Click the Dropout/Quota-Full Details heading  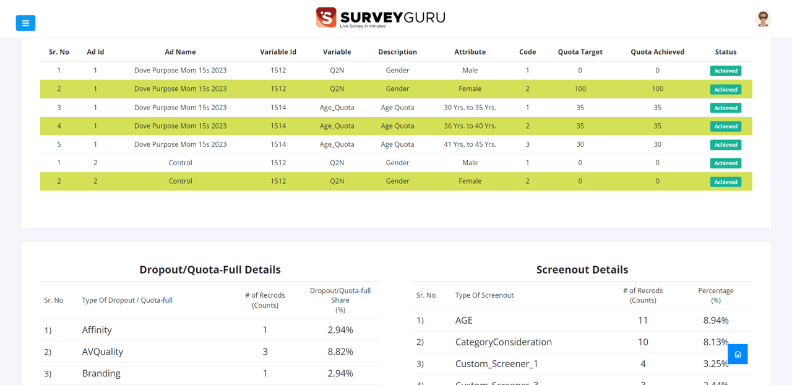(x=210, y=270)
